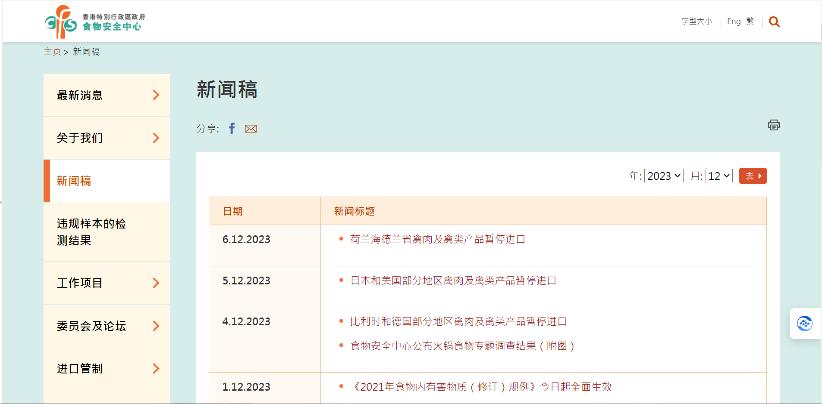Open 荷兰海德兰省禽肉及禽类产品暂停进口 press release
This screenshot has width=822, height=404.
coord(438,239)
